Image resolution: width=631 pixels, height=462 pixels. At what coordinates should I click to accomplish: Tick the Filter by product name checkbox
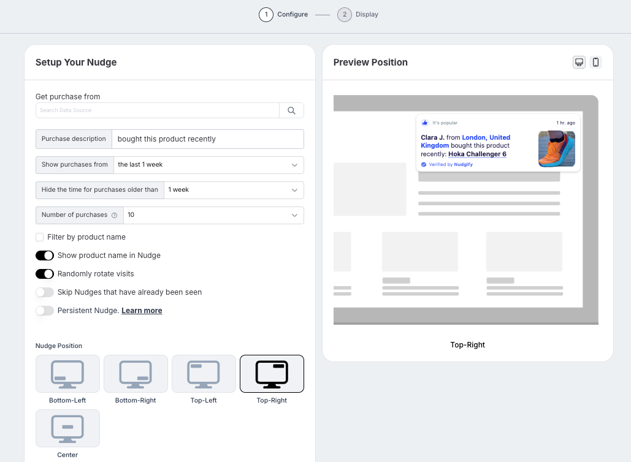click(x=39, y=237)
